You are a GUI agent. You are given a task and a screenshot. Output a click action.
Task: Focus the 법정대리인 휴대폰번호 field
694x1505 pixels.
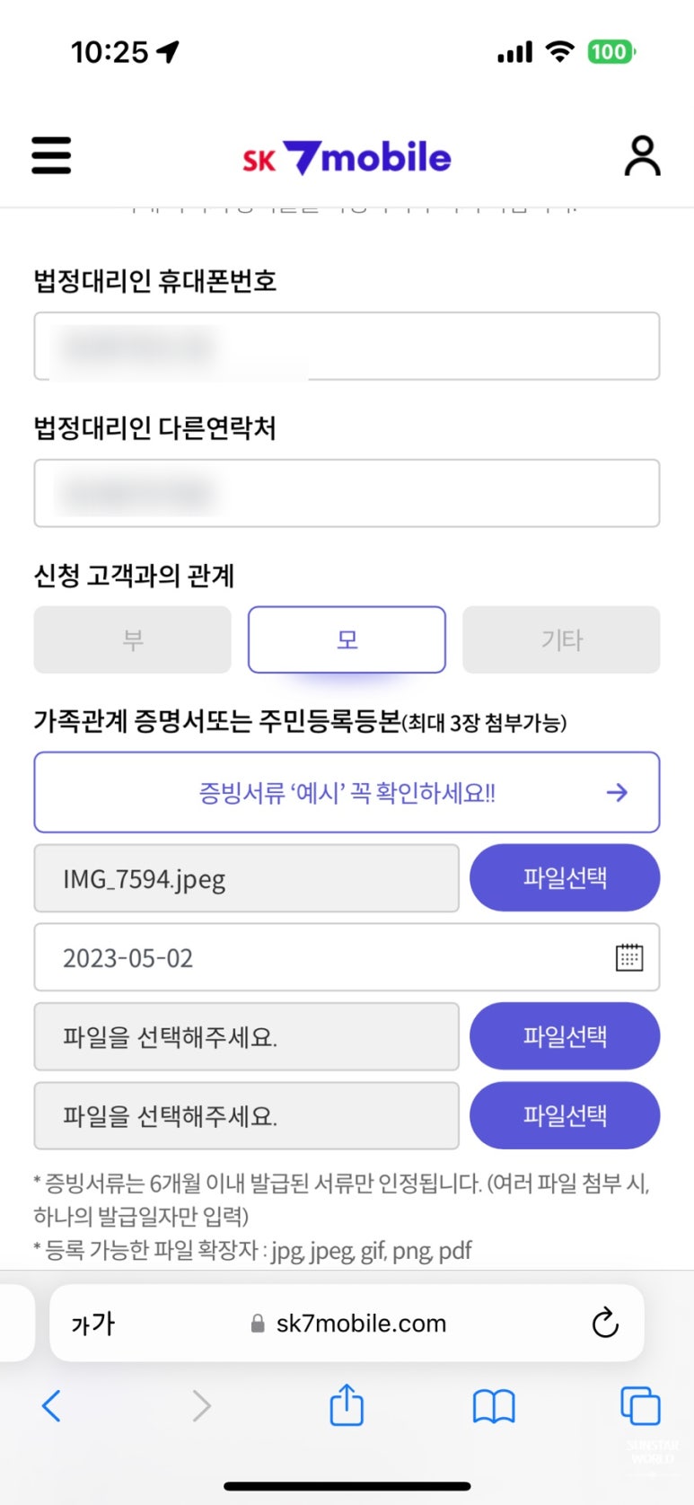click(x=347, y=347)
